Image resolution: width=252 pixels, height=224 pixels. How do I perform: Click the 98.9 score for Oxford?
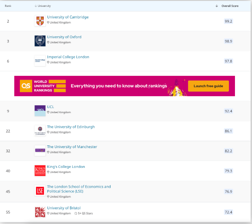[229, 41]
